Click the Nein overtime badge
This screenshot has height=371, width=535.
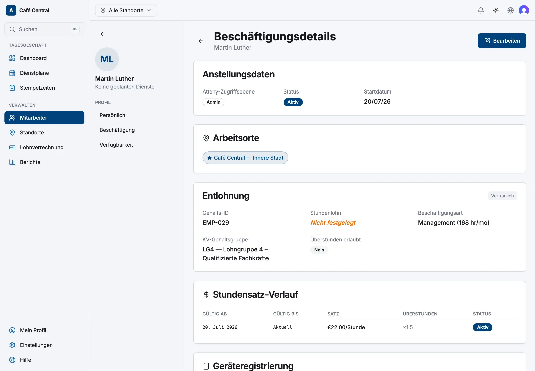[319, 250]
